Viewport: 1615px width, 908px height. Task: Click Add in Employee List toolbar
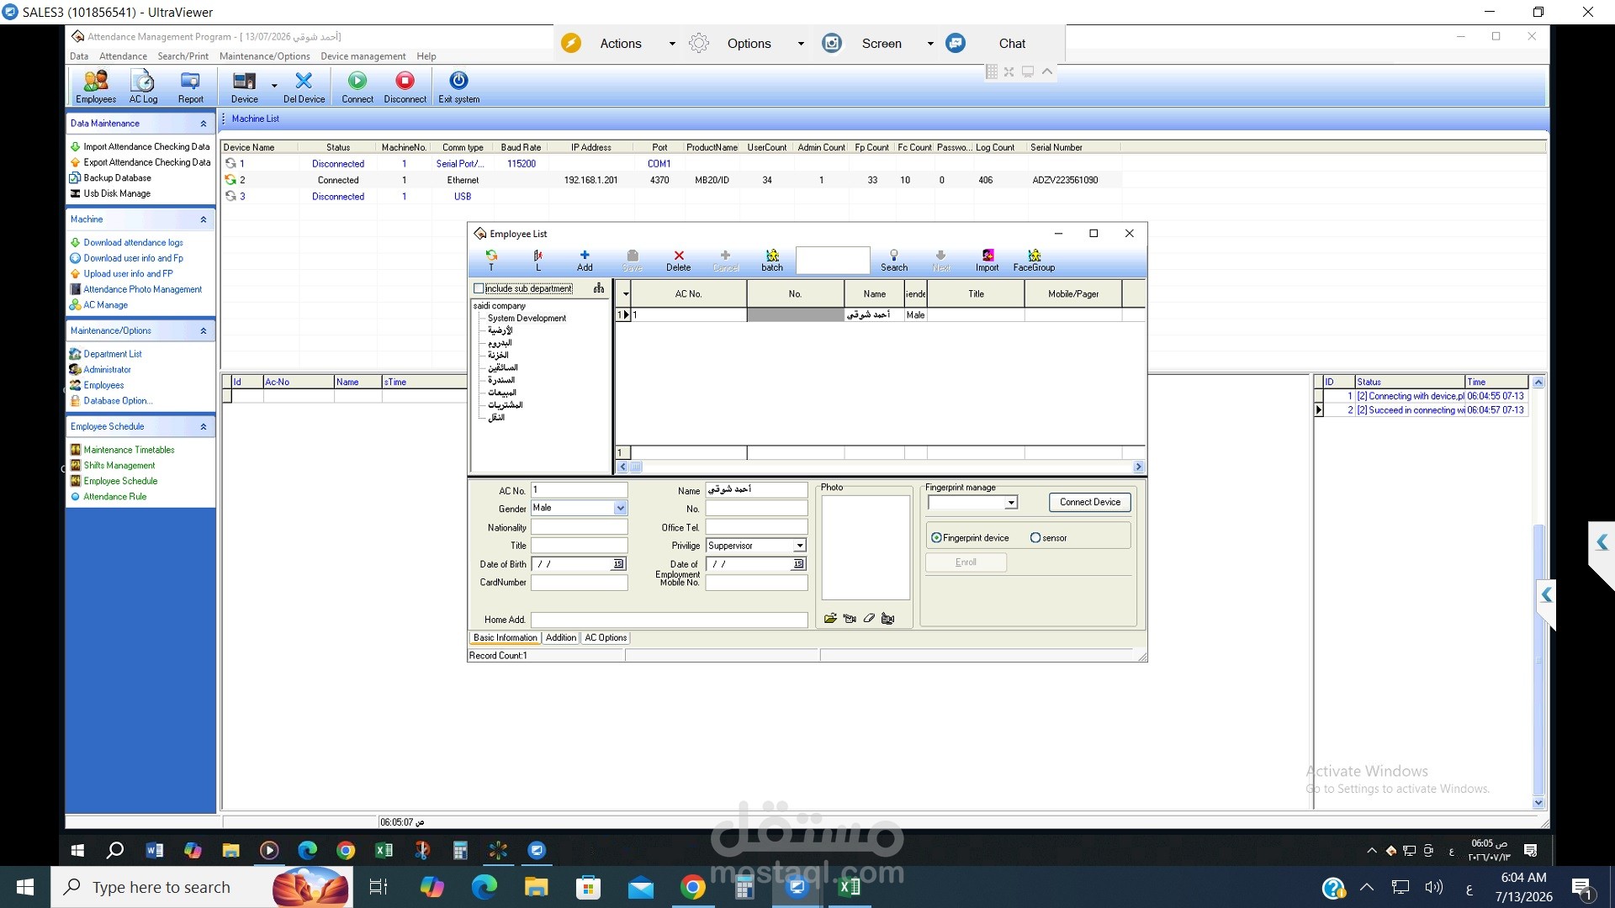pos(585,261)
